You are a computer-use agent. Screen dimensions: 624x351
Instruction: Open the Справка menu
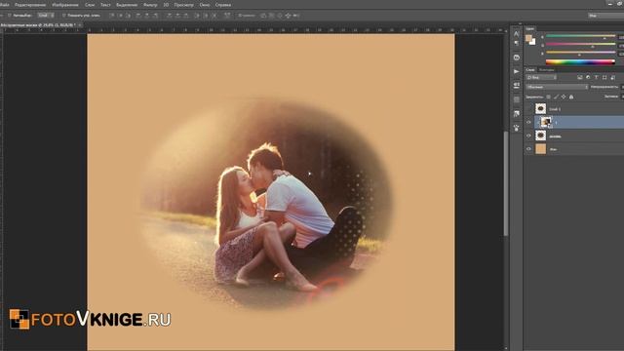(223, 5)
